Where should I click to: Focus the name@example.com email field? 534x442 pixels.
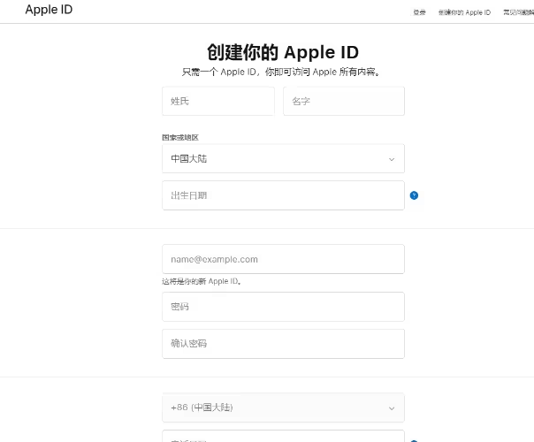point(283,259)
